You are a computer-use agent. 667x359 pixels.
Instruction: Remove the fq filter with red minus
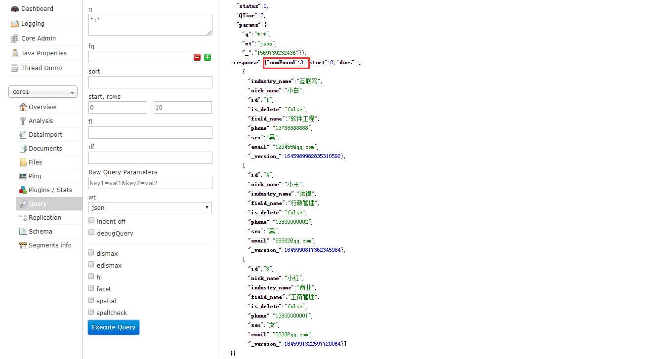click(197, 57)
